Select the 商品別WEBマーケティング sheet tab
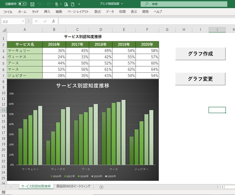Viewport: 235px width, 195px height. [x=73, y=186]
